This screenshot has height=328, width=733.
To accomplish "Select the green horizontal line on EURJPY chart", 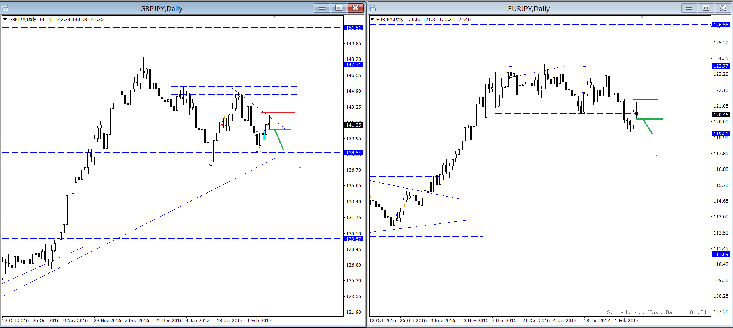I will coord(650,119).
